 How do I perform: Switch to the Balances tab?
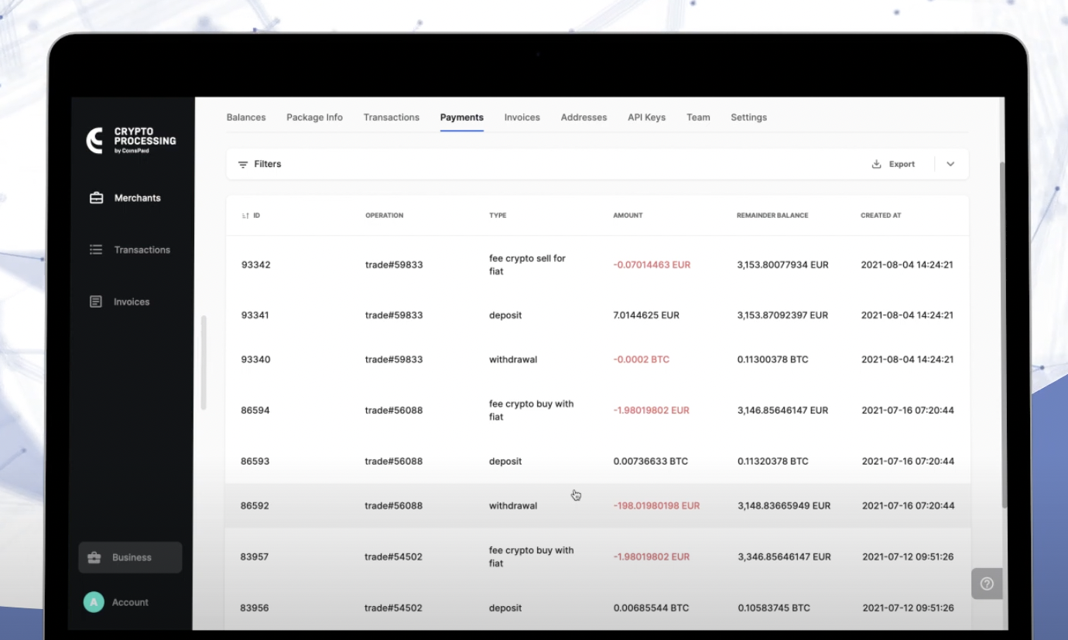[x=246, y=117]
